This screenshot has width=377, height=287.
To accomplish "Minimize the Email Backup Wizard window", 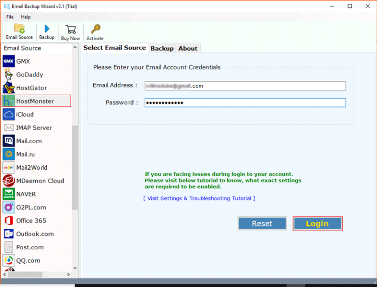I will pos(332,6).
